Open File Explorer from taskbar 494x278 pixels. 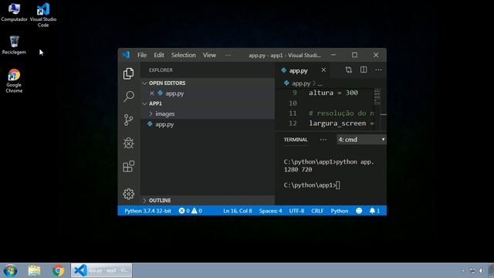point(34,270)
